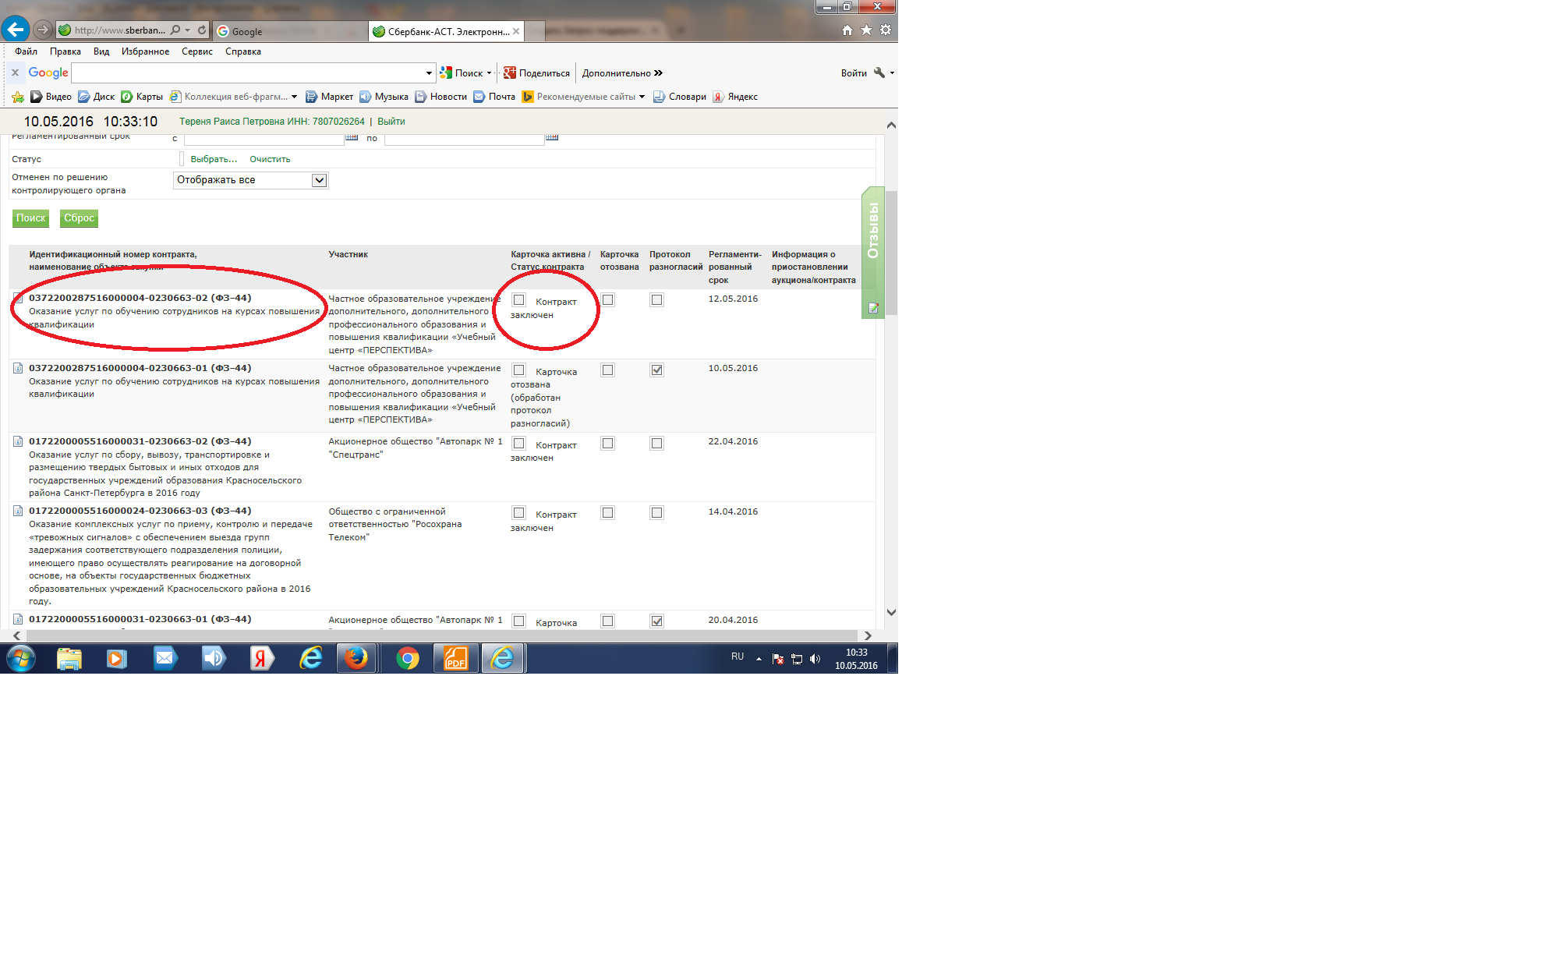The image size is (1553, 959).
Task: Click the Очистить link
Action: [270, 159]
